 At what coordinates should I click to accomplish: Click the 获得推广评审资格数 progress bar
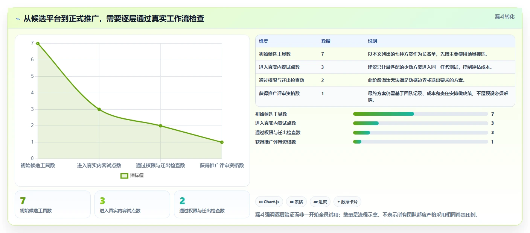420,142
